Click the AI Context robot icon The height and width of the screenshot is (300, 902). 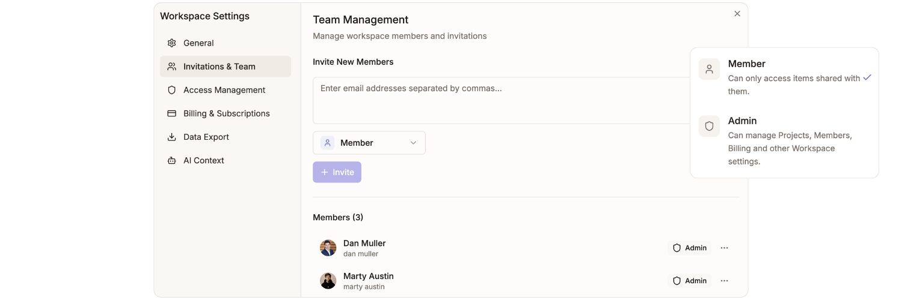tap(172, 160)
